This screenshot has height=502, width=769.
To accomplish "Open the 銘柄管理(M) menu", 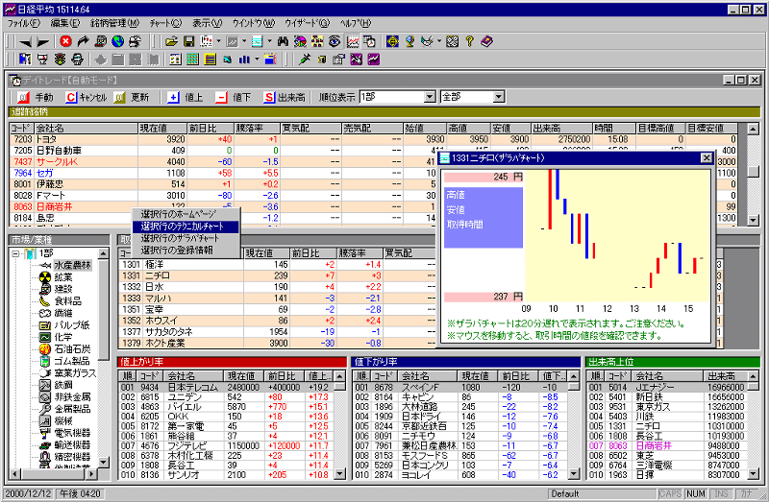I will click(114, 23).
